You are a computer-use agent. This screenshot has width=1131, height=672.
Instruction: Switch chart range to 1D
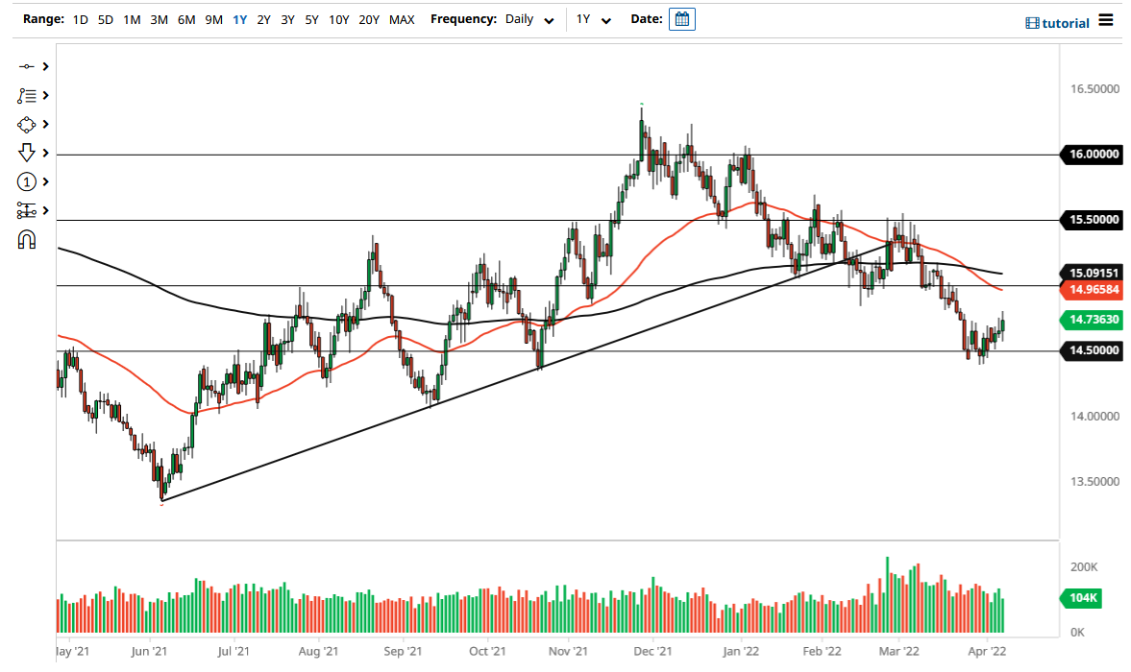tap(80, 19)
